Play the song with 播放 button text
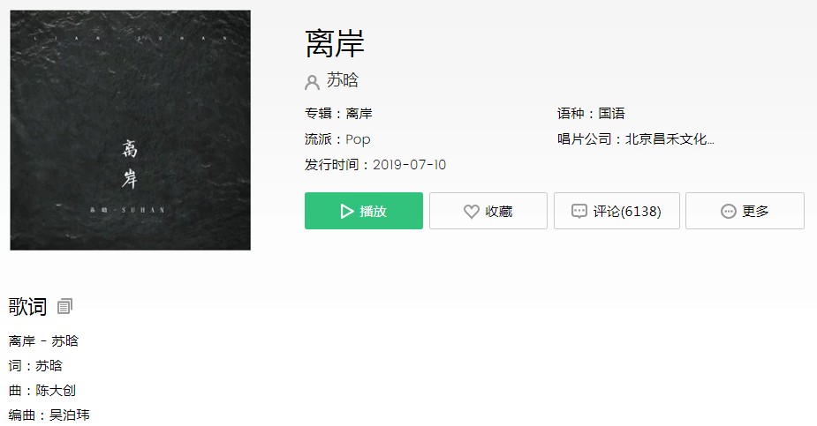 [373, 211]
